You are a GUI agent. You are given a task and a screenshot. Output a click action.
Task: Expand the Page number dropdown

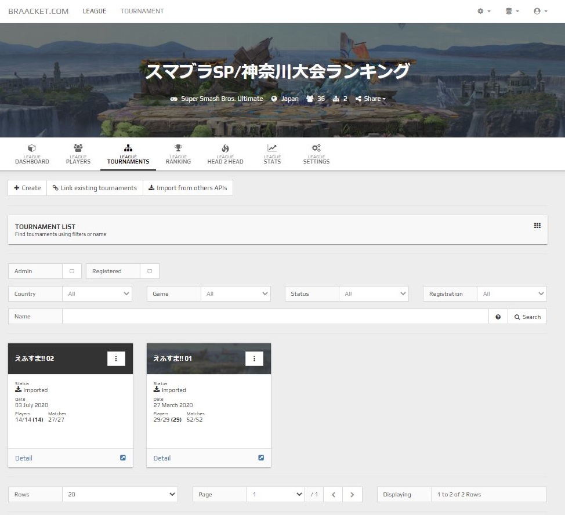276,495
